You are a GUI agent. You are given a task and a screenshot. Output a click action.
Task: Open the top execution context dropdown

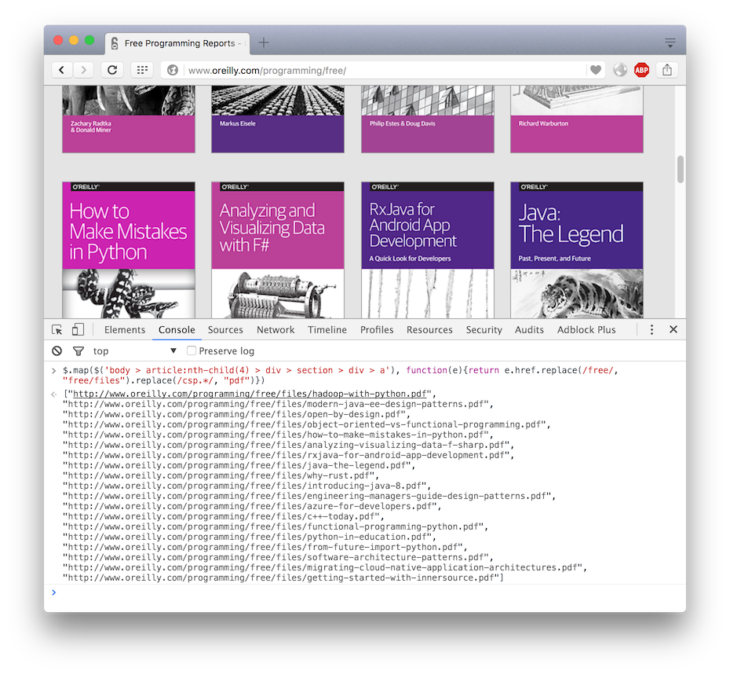(x=134, y=351)
